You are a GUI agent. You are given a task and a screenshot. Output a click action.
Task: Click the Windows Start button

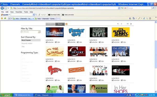[x=6, y=95]
